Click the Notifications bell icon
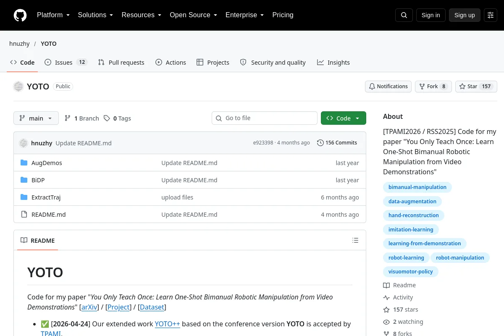This screenshot has height=336, width=504. click(372, 87)
